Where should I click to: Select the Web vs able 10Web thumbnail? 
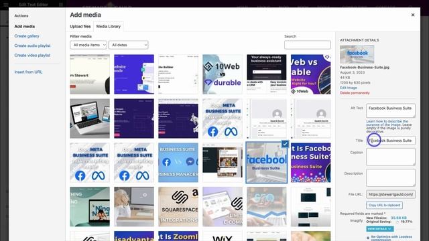point(311,74)
